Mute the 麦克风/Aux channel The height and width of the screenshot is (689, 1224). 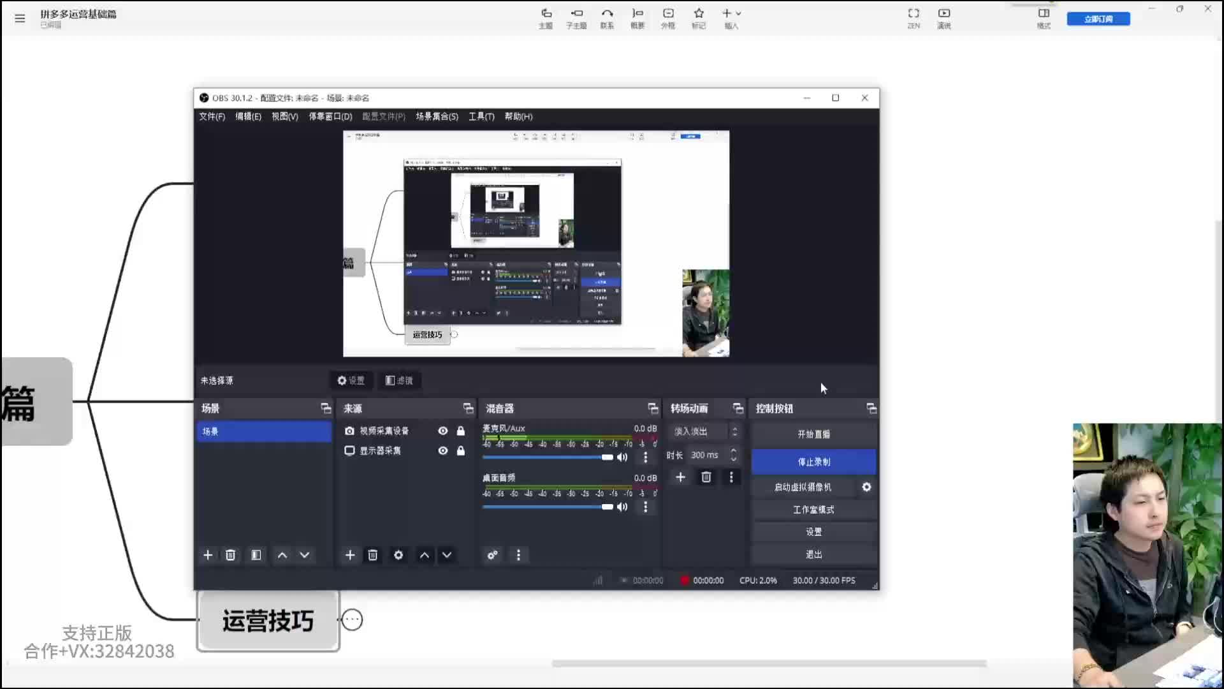(623, 457)
